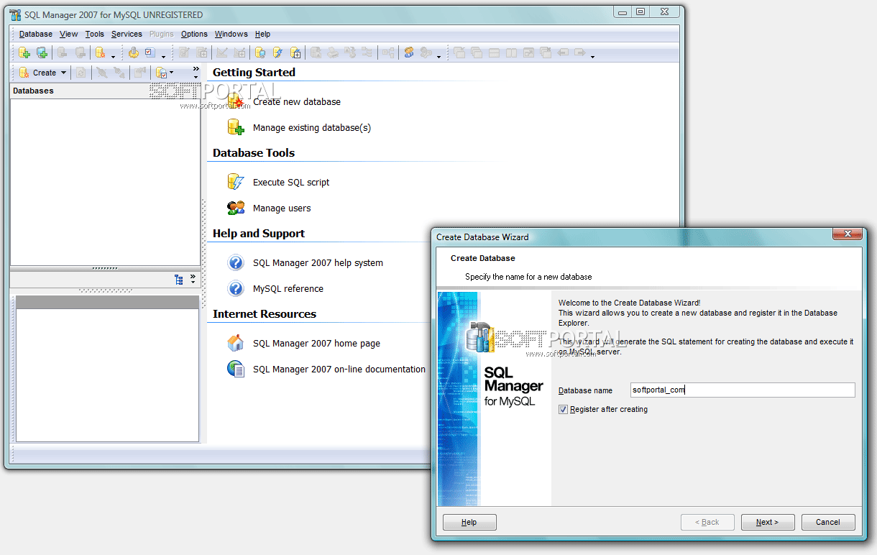Click the database-with-lightning toolbar icon
Image resolution: width=877 pixels, height=555 pixels.
tap(277, 52)
